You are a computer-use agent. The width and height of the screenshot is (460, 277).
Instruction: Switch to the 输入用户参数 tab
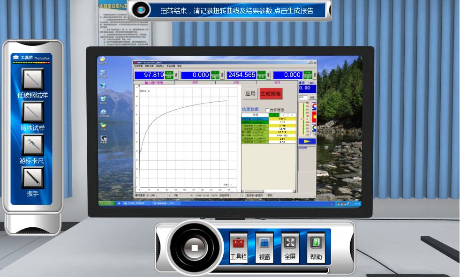point(154,82)
